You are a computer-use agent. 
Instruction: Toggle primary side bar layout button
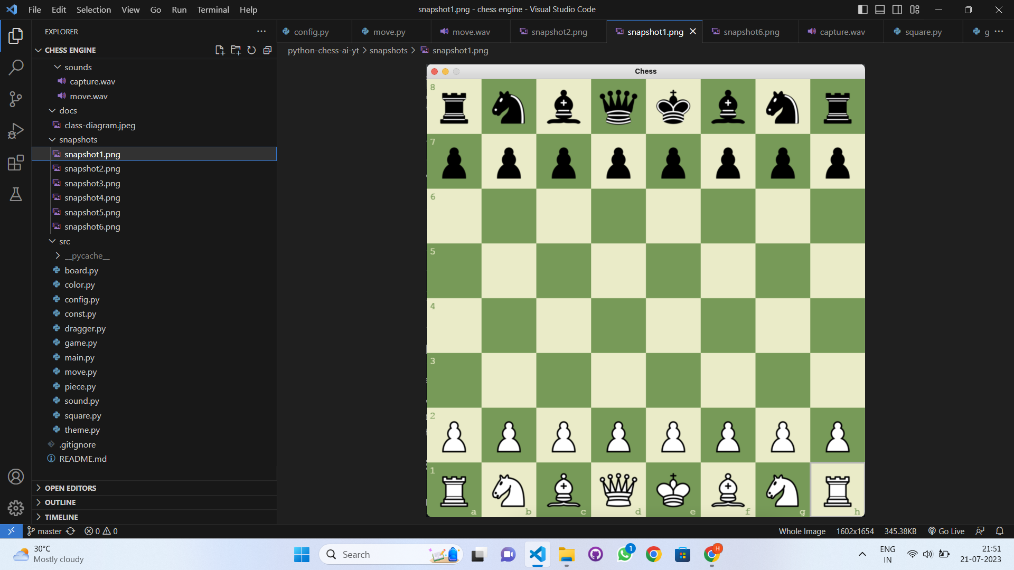point(863,9)
